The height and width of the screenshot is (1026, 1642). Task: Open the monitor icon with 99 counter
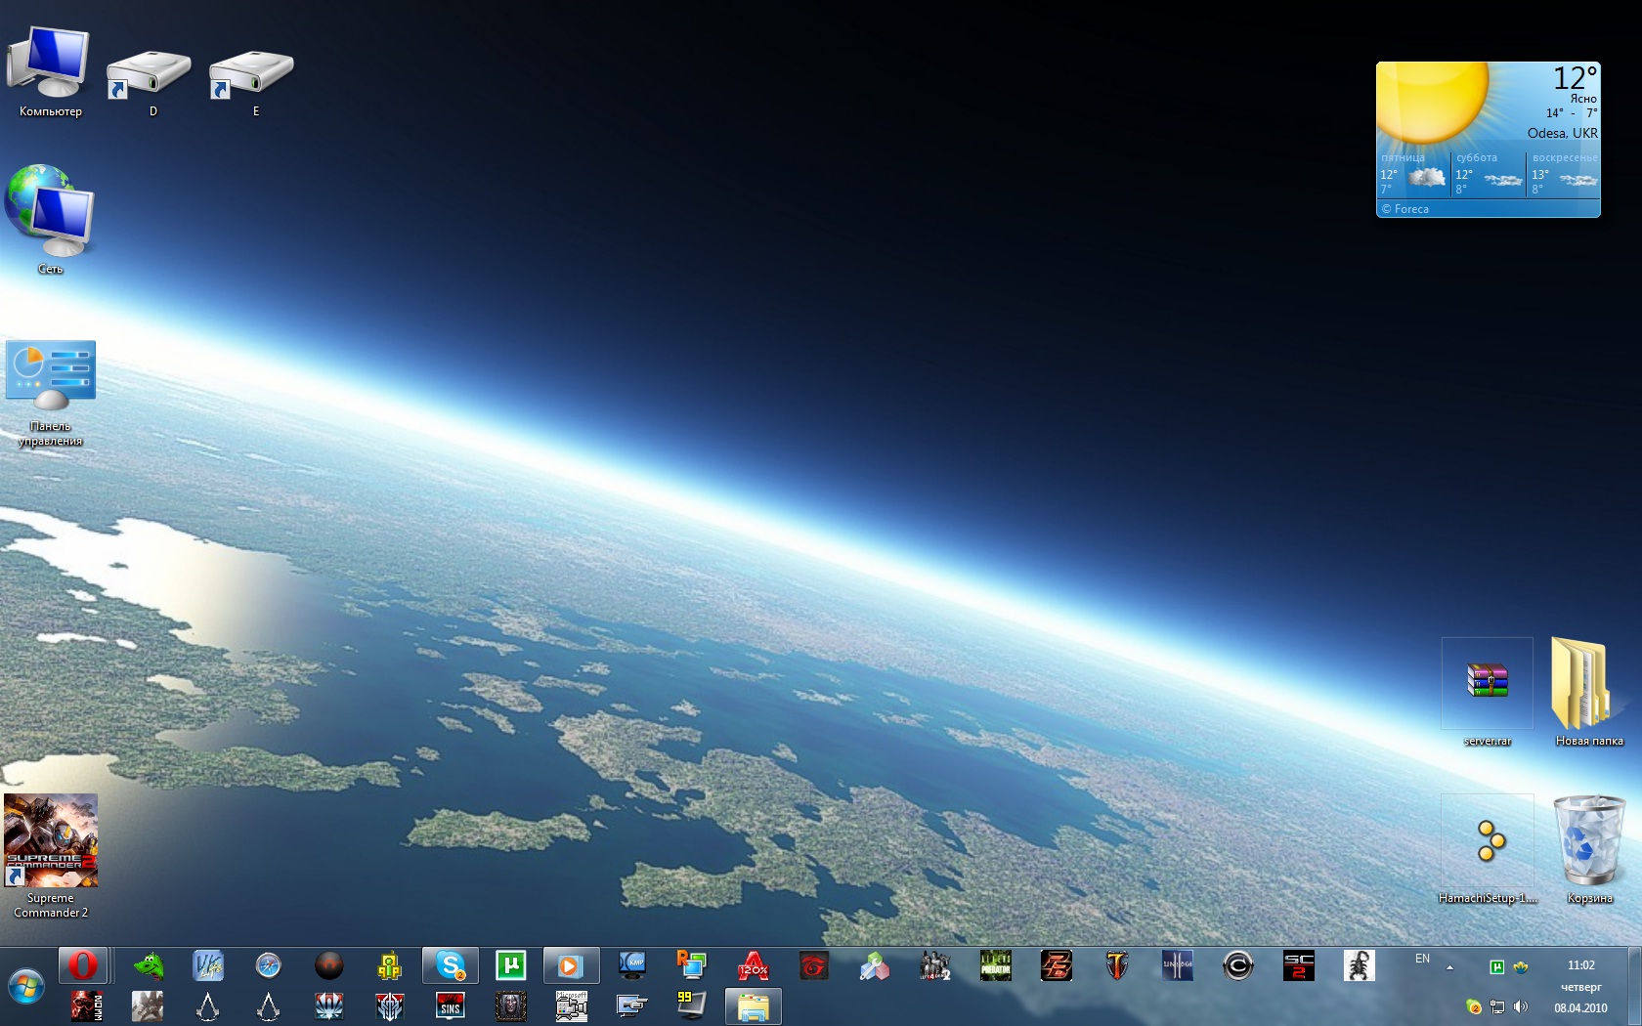693,1005
